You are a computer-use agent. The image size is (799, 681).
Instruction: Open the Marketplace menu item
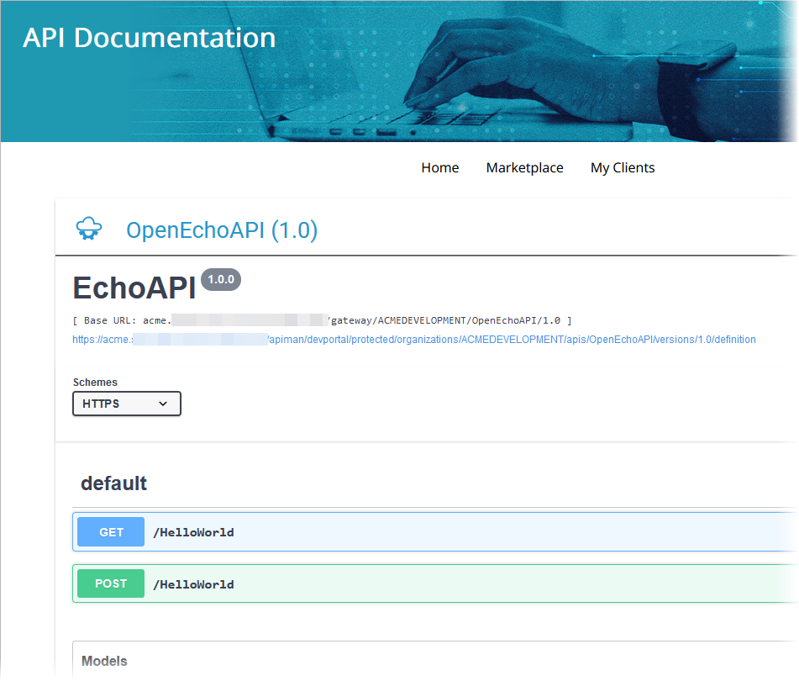point(524,168)
